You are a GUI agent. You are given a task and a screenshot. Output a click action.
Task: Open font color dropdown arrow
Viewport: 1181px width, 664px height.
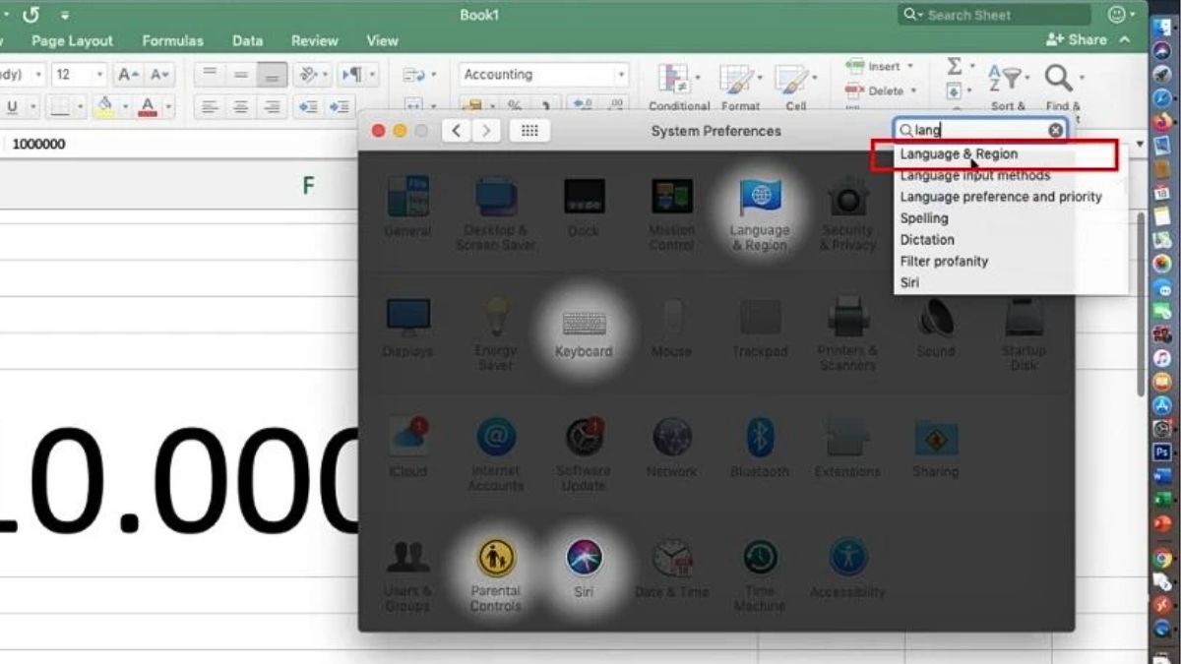168,107
